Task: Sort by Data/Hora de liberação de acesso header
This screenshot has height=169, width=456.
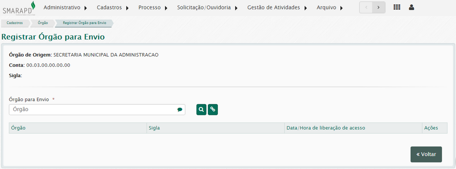Action: point(326,128)
